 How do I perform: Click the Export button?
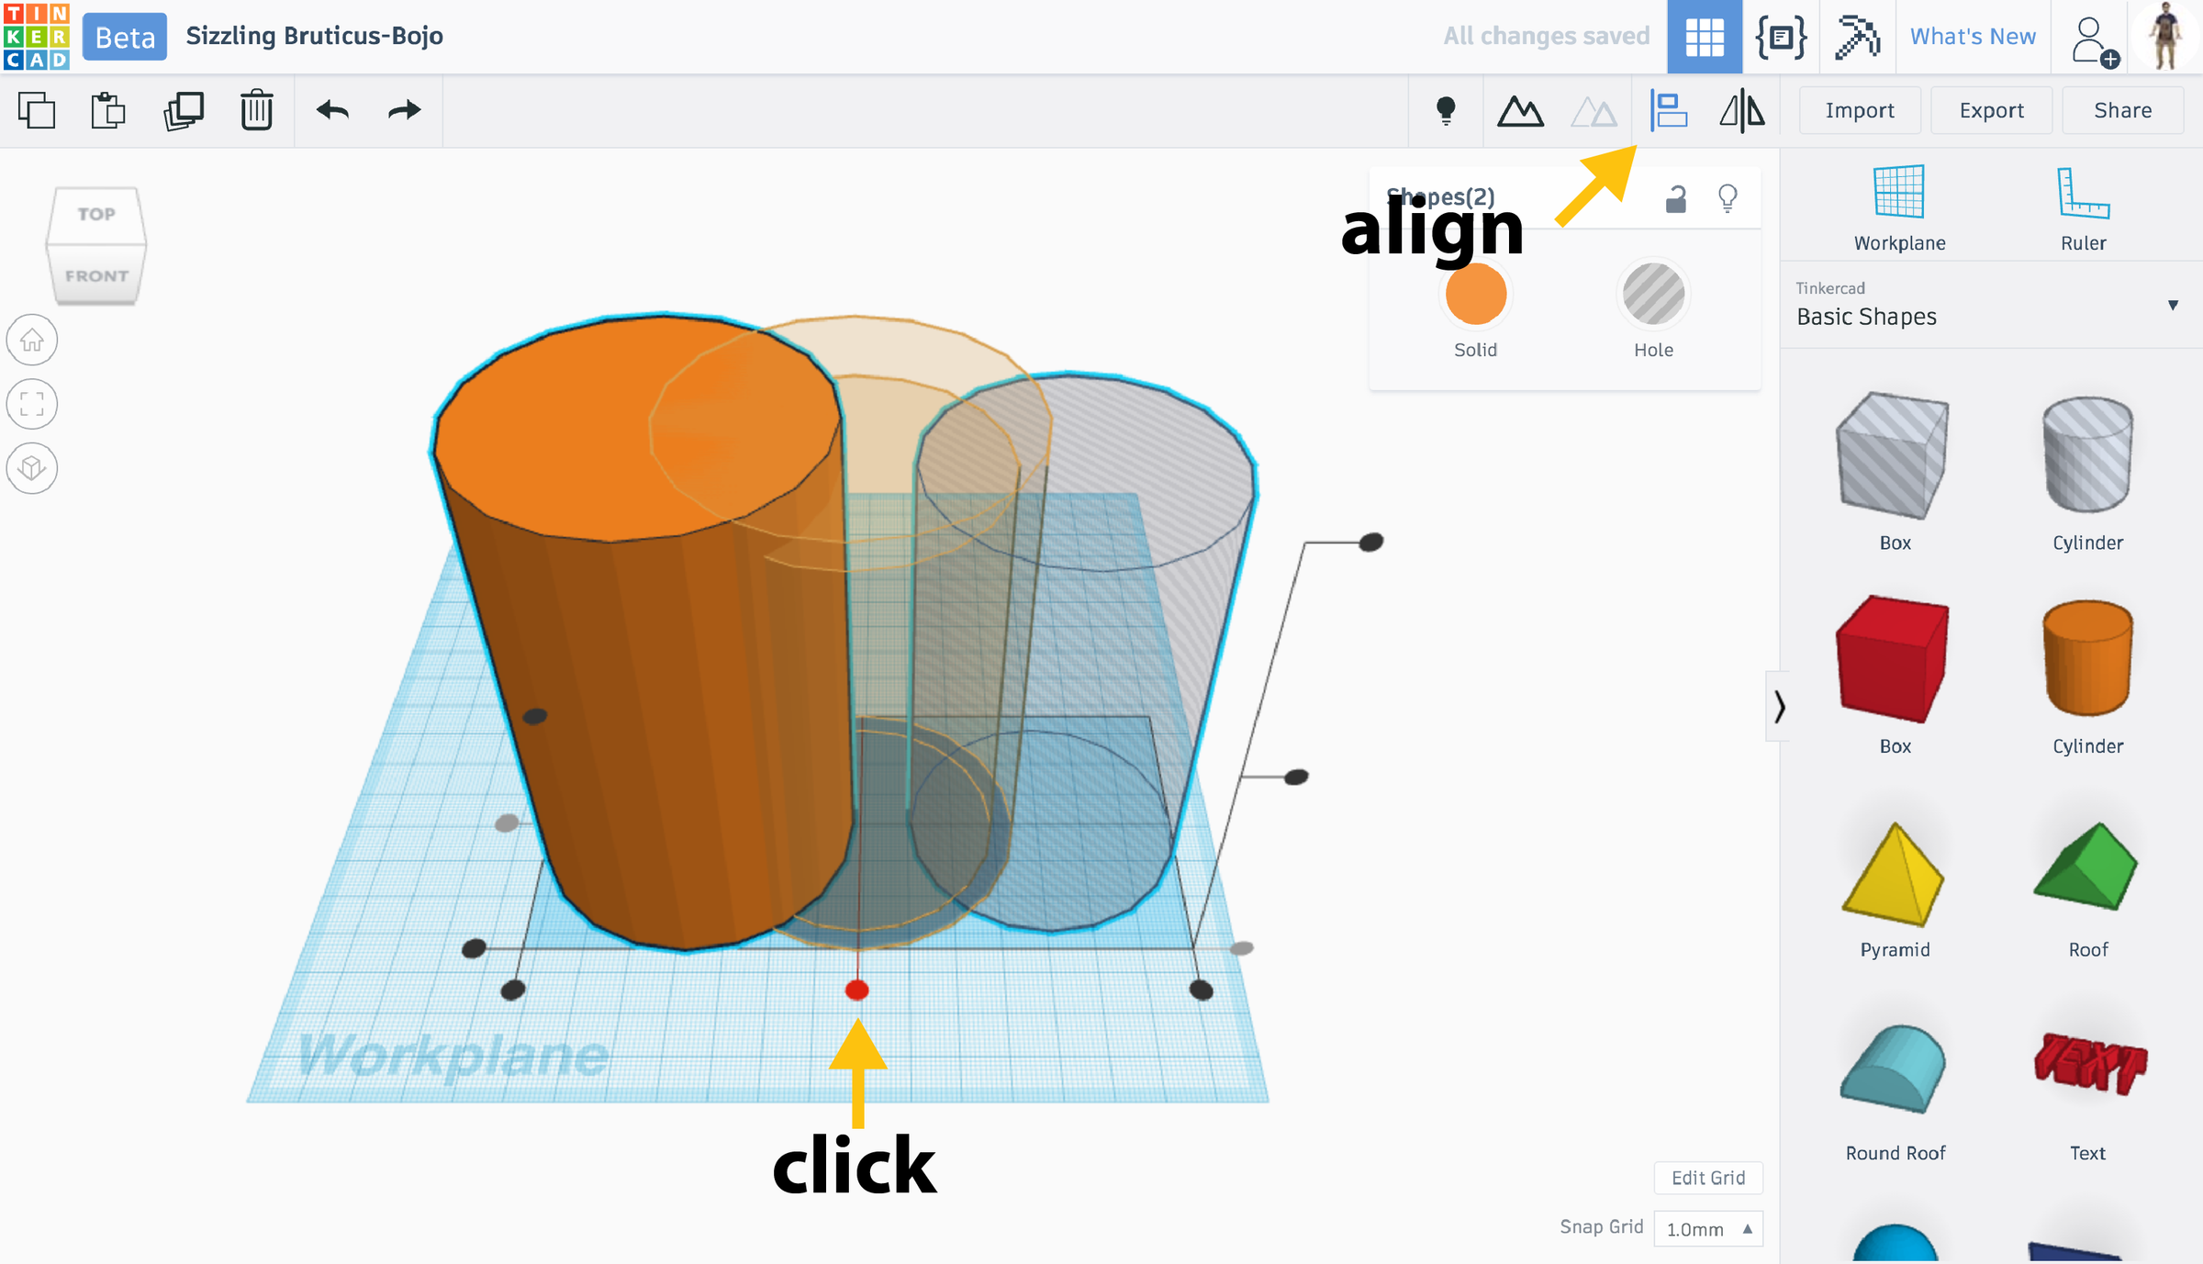(1991, 111)
